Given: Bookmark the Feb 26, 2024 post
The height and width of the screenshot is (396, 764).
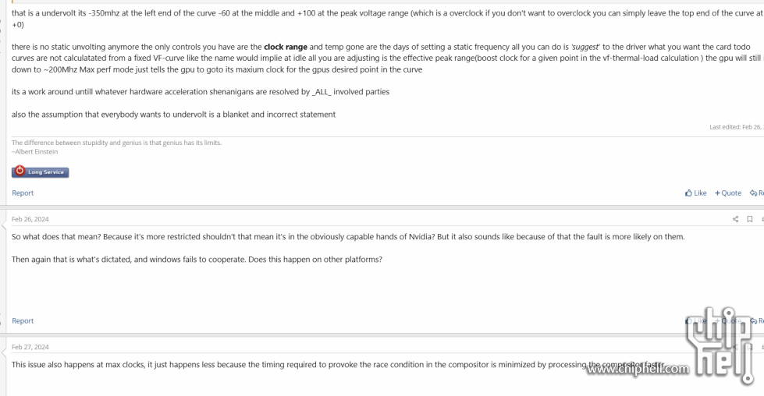Looking at the screenshot, I should 750,219.
